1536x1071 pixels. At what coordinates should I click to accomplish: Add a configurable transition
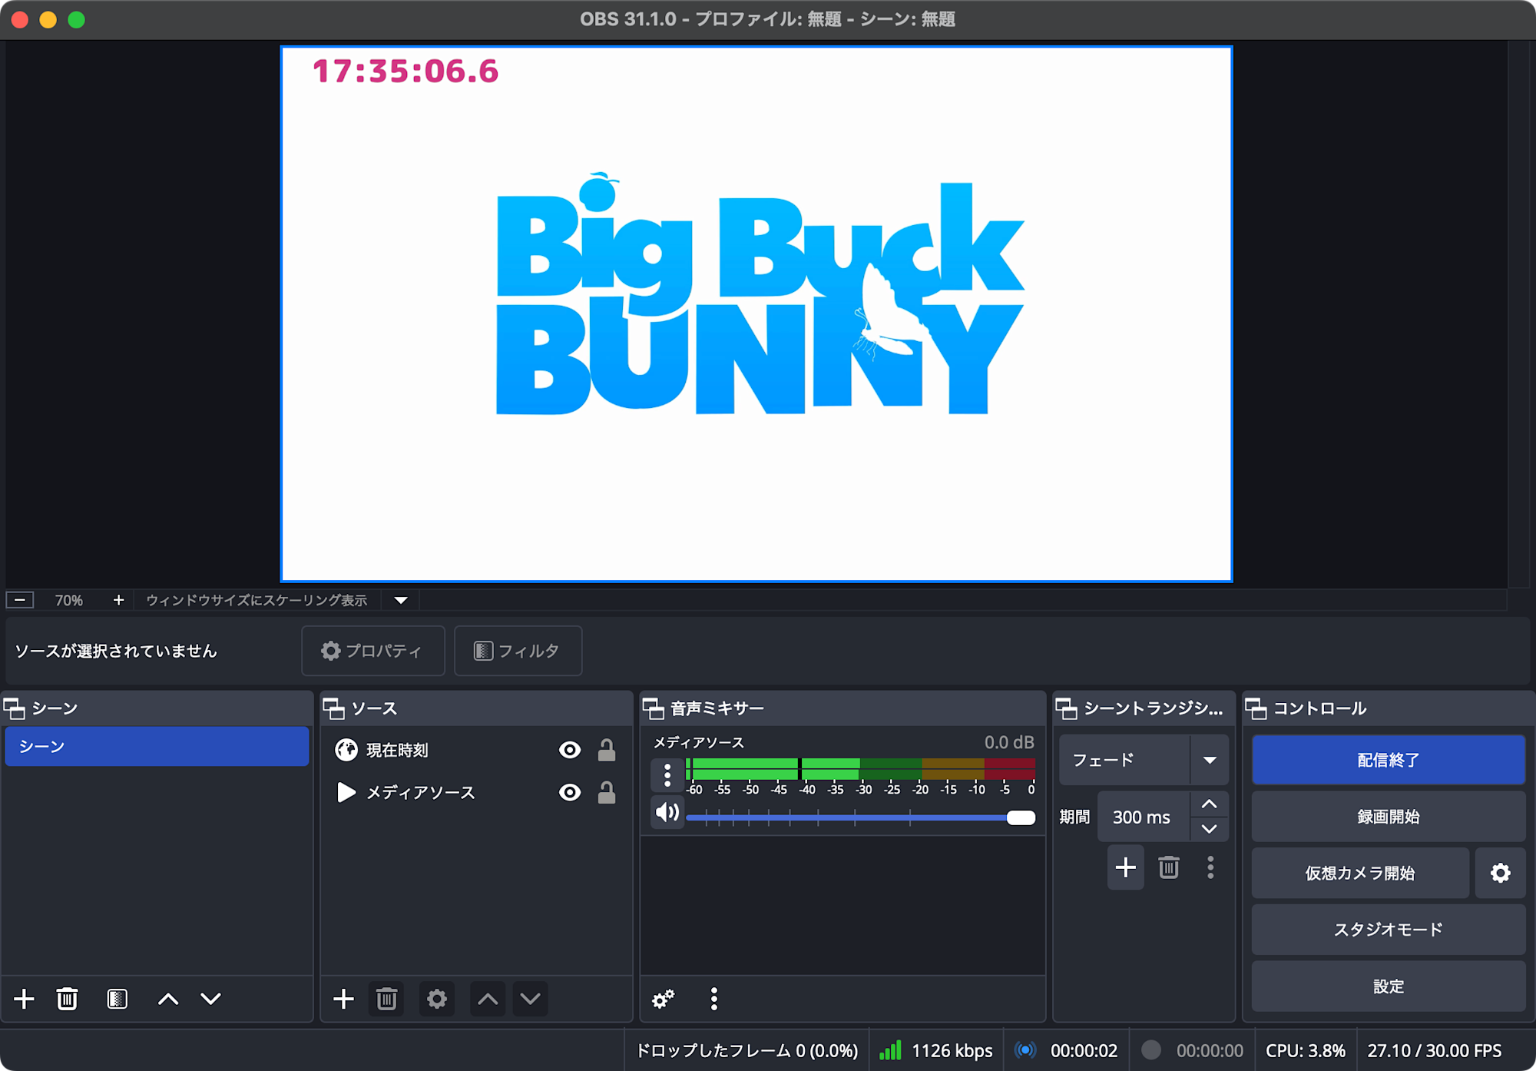click(1126, 868)
